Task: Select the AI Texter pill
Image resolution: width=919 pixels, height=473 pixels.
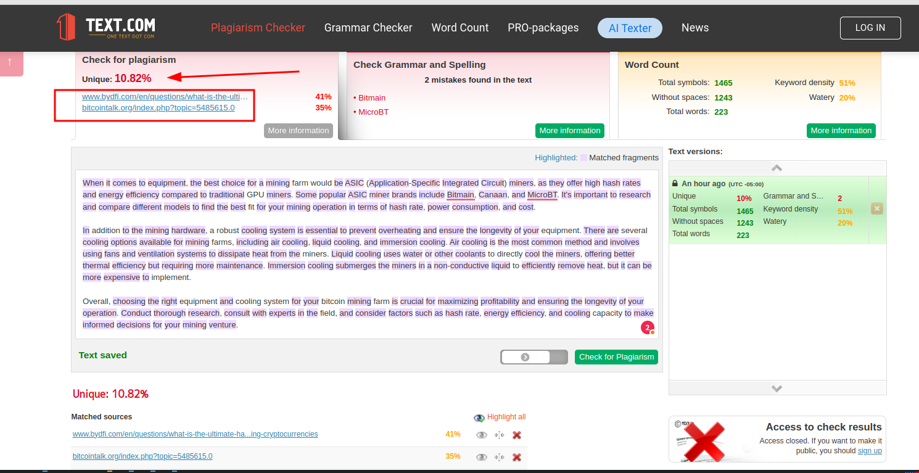Action: (x=630, y=28)
